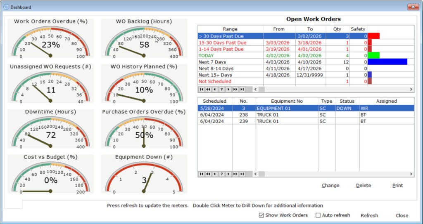The image size is (423, 224).
Task: Jump to last record in Open Work Orders range grid
Action: (242, 89)
